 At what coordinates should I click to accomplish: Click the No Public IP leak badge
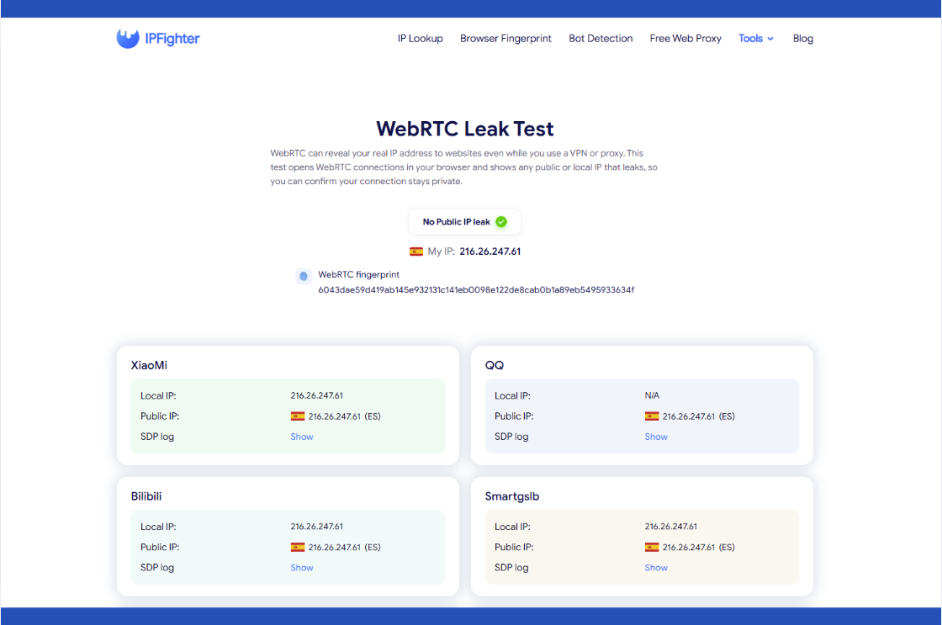tap(464, 222)
